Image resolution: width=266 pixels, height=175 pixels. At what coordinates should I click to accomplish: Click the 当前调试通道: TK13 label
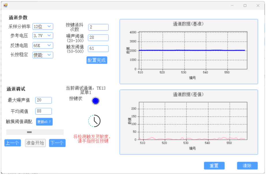click(86, 88)
